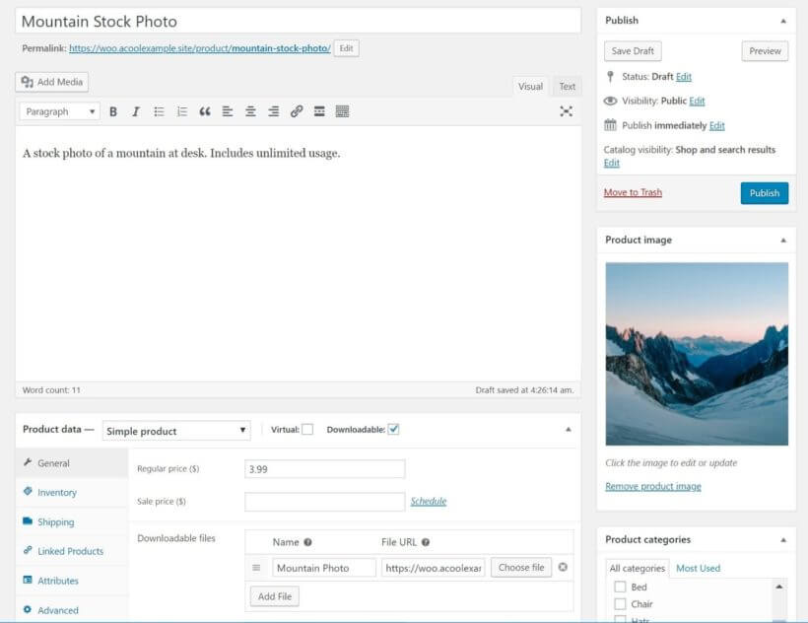
Task: Align text to center
Action: tap(249, 111)
